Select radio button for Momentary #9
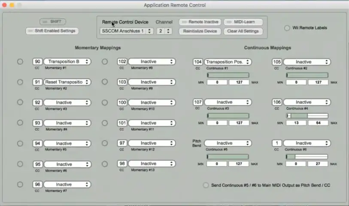The width and height of the screenshot is (349, 206). pyautogui.click(x=105, y=82)
